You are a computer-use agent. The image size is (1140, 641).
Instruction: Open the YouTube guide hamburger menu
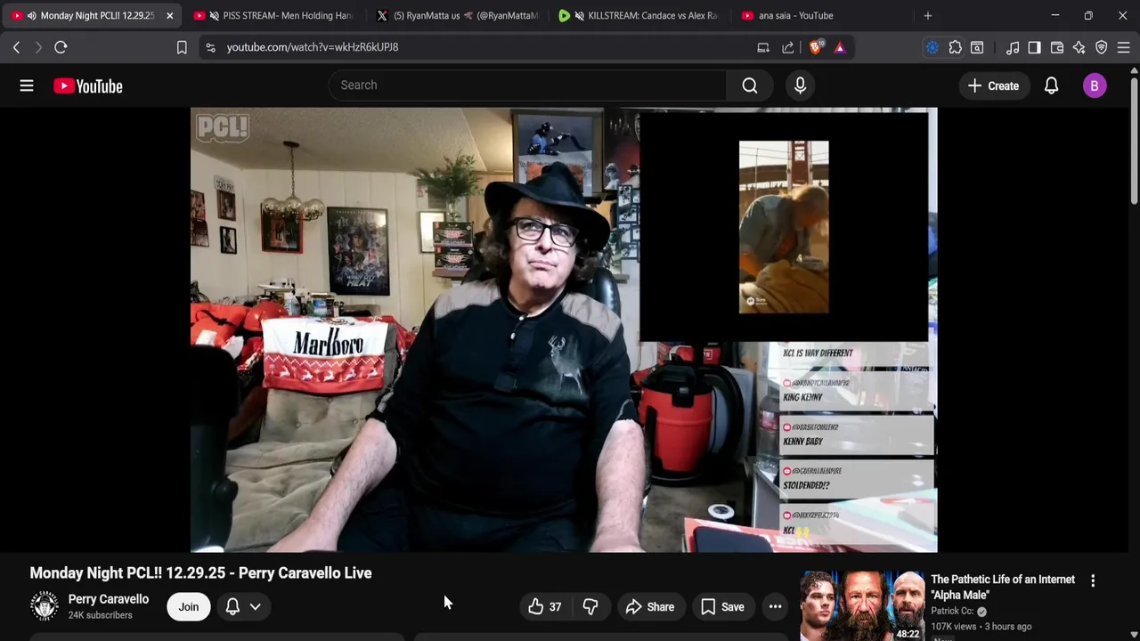(27, 85)
